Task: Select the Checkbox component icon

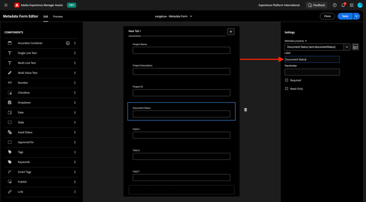Action: coord(10,92)
